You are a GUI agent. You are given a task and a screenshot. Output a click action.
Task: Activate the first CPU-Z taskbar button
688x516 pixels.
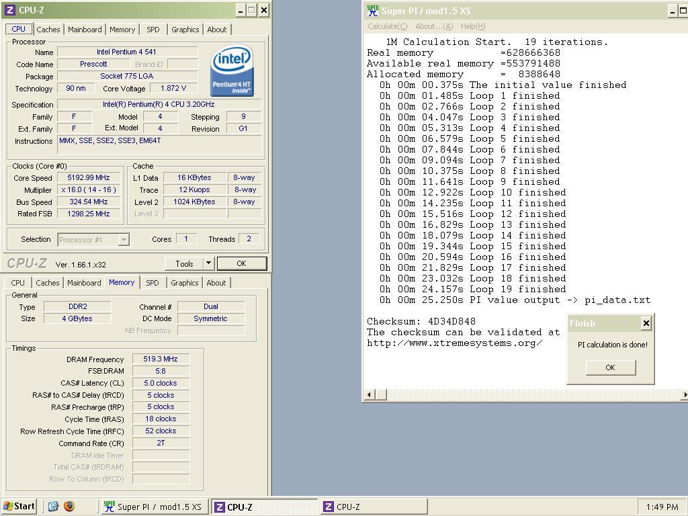point(265,507)
